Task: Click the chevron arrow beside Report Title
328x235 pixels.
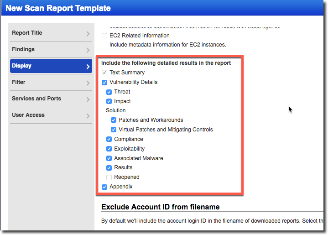Action: tap(88, 33)
